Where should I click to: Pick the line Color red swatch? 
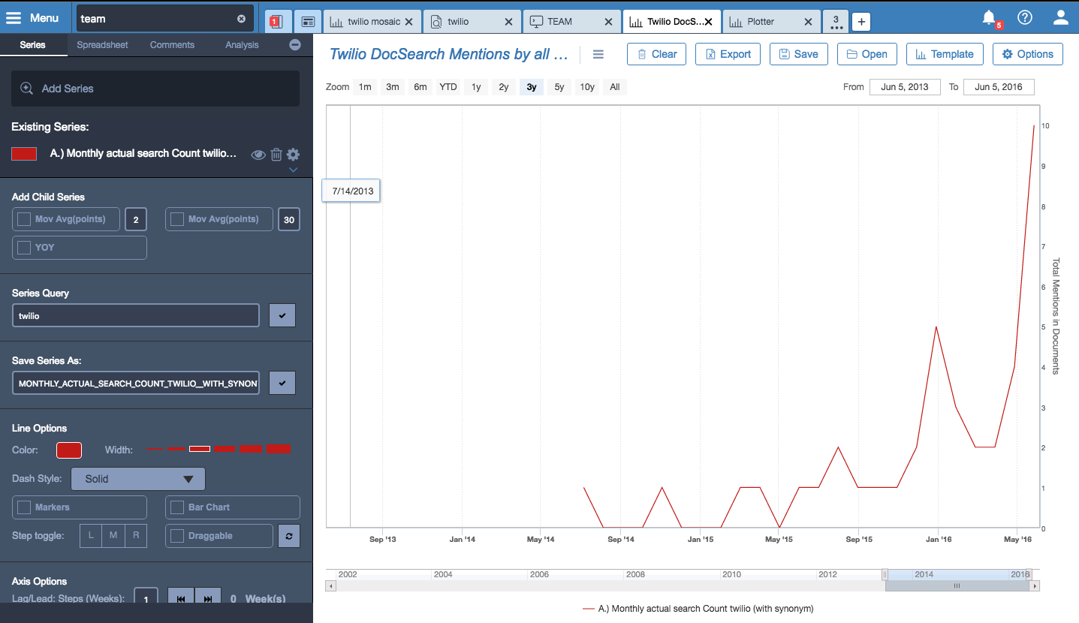[x=69, y=450]
